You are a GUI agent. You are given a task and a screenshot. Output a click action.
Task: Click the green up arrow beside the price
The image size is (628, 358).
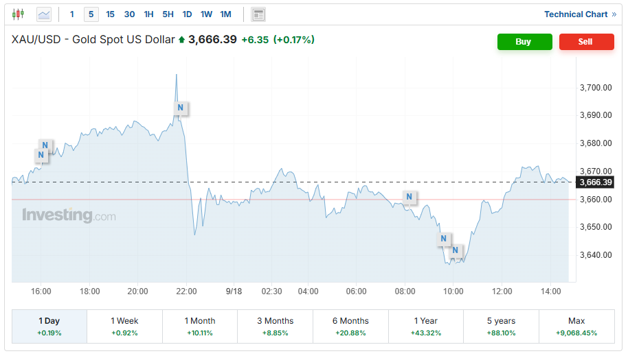tap(181, 40)
